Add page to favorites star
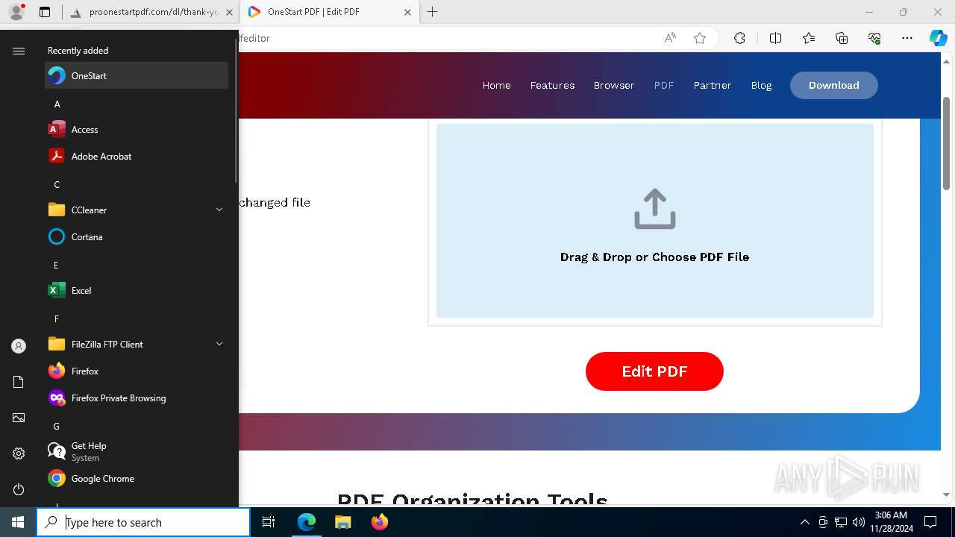The image size is (955, 537). pyautogui.click(x=700, y=38)
